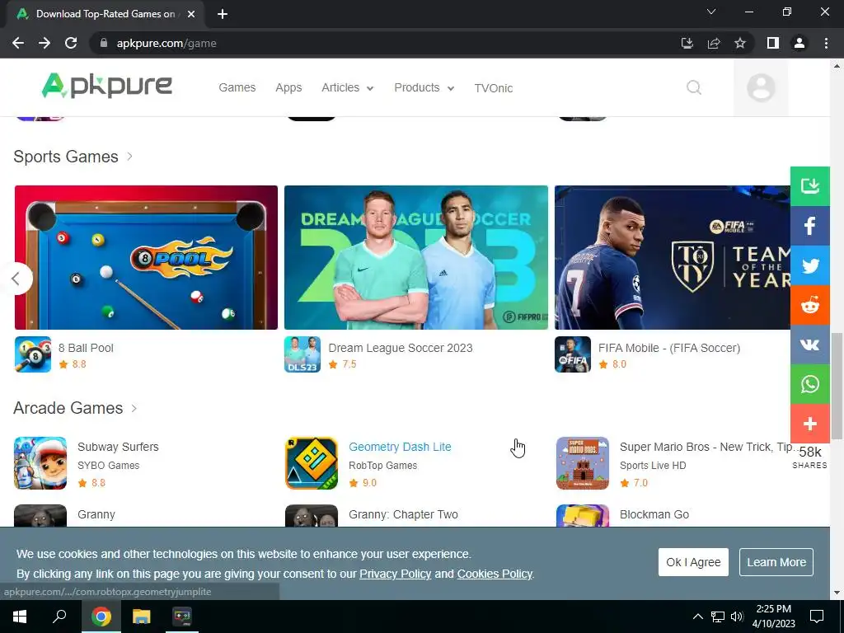
Task: Bookmark this page with star icon
Action: 740,43
